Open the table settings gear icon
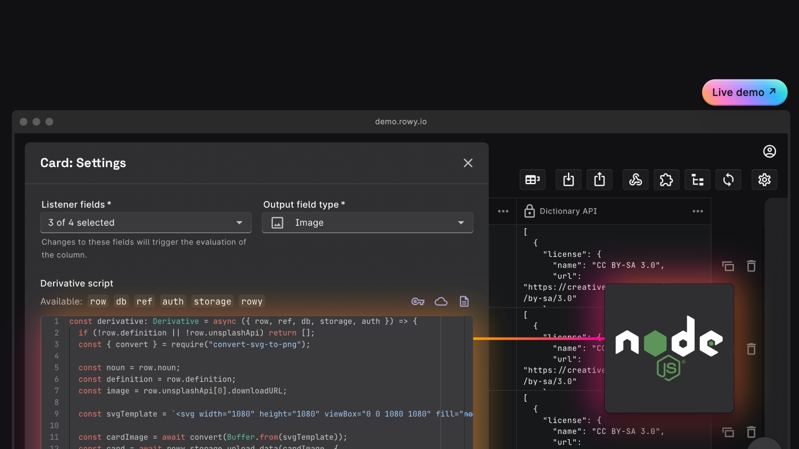This screenshot has height=449, width=799. point(764,180)
